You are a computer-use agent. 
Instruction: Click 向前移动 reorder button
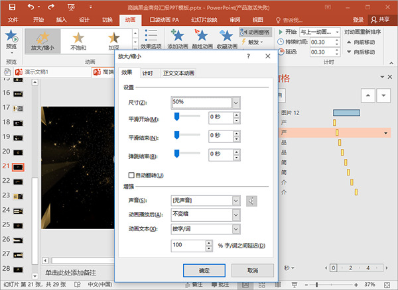361,42
